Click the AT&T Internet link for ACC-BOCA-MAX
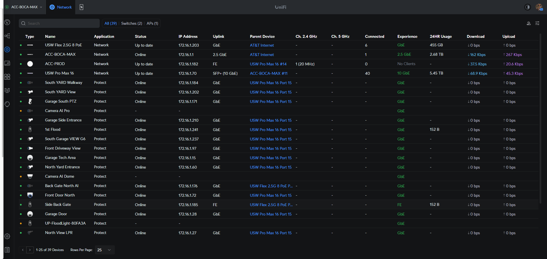The width and height of the screenshot is (547, 259). (x=262, y=55)
